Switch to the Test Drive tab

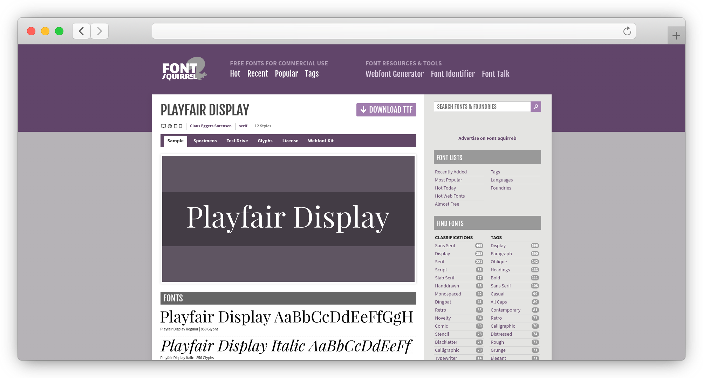(237, 141)
